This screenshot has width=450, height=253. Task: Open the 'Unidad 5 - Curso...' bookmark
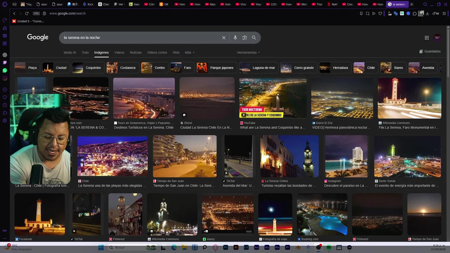(x=28, y=21)
